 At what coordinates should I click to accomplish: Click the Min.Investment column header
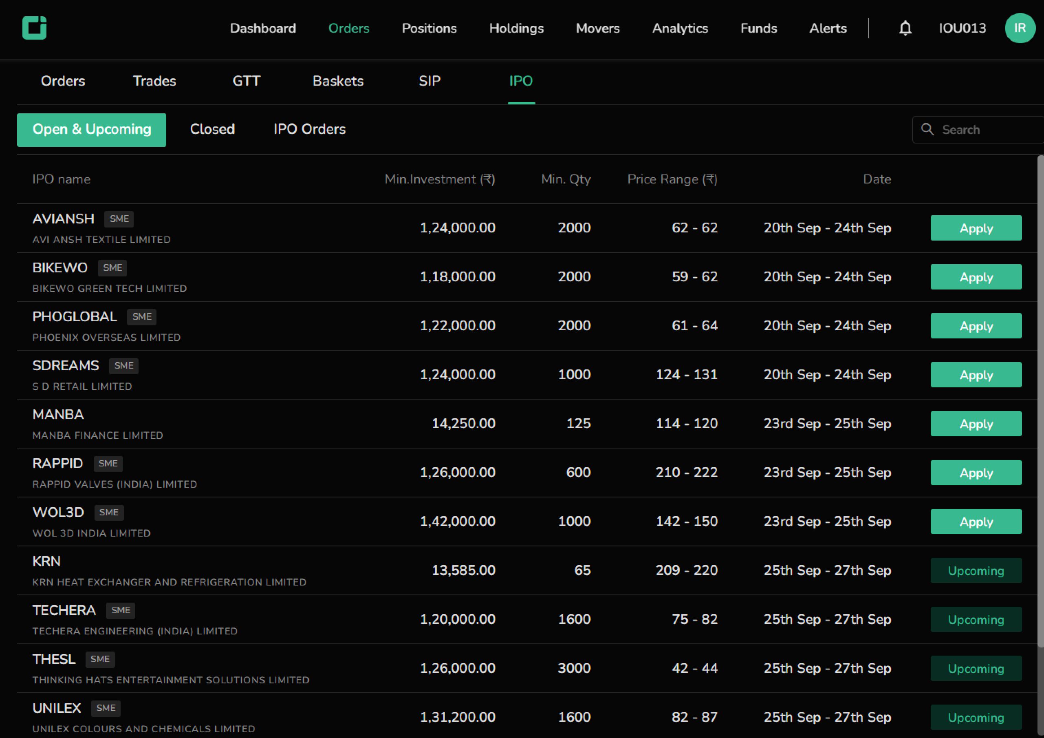[440, 179]
